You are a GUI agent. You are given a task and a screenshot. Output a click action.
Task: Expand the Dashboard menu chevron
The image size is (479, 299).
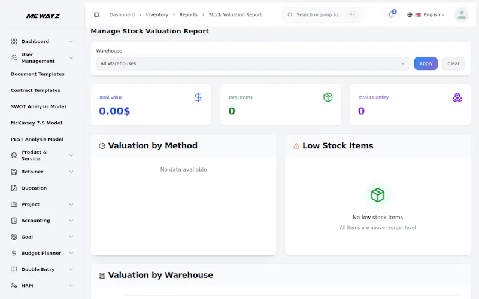71,41
